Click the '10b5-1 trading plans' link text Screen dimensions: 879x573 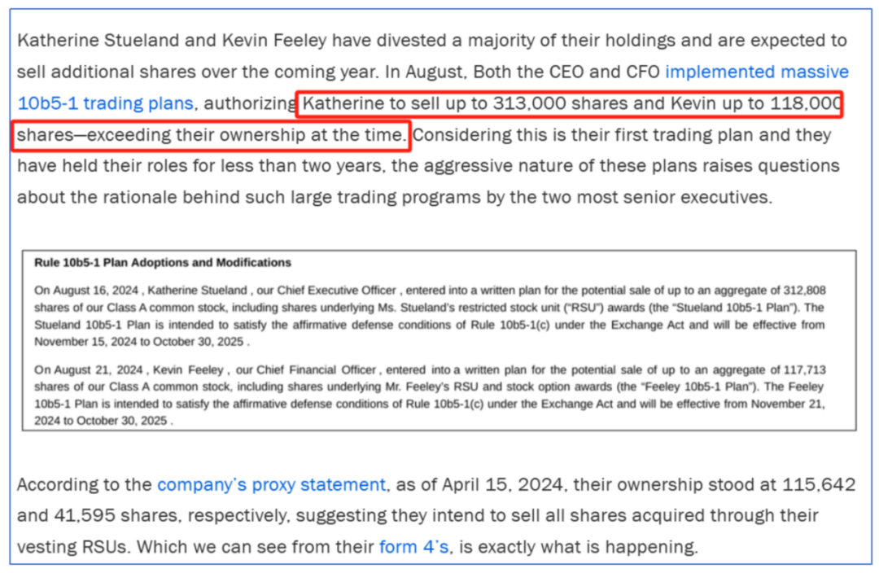pos(105,103)
